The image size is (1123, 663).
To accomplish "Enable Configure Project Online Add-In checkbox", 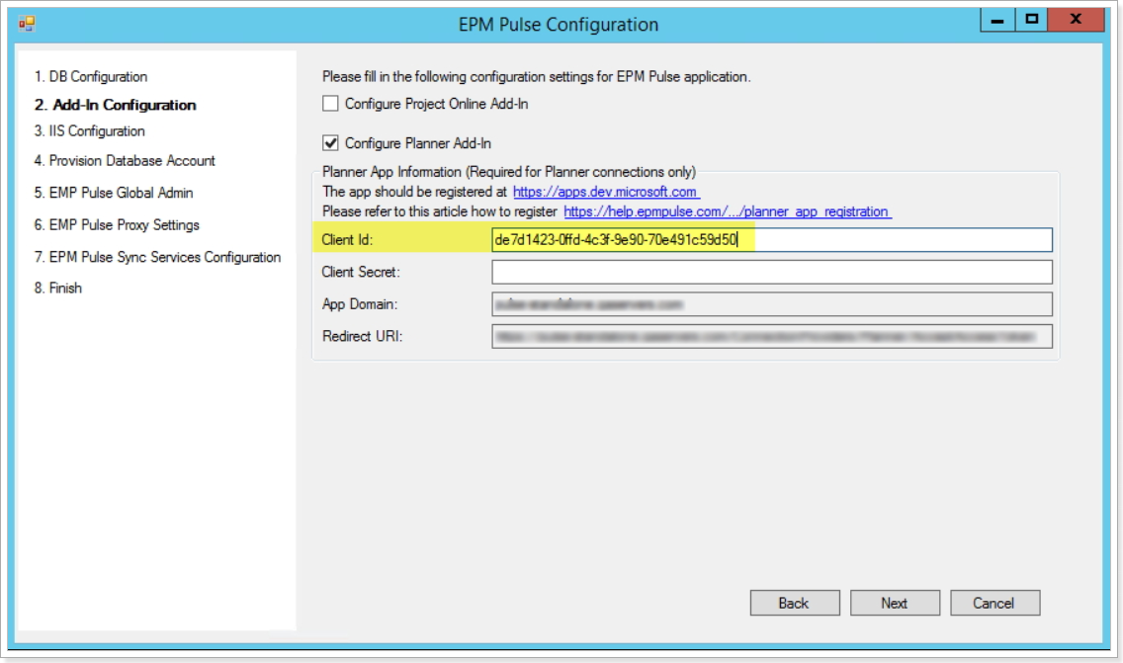I will click(330, 104).
